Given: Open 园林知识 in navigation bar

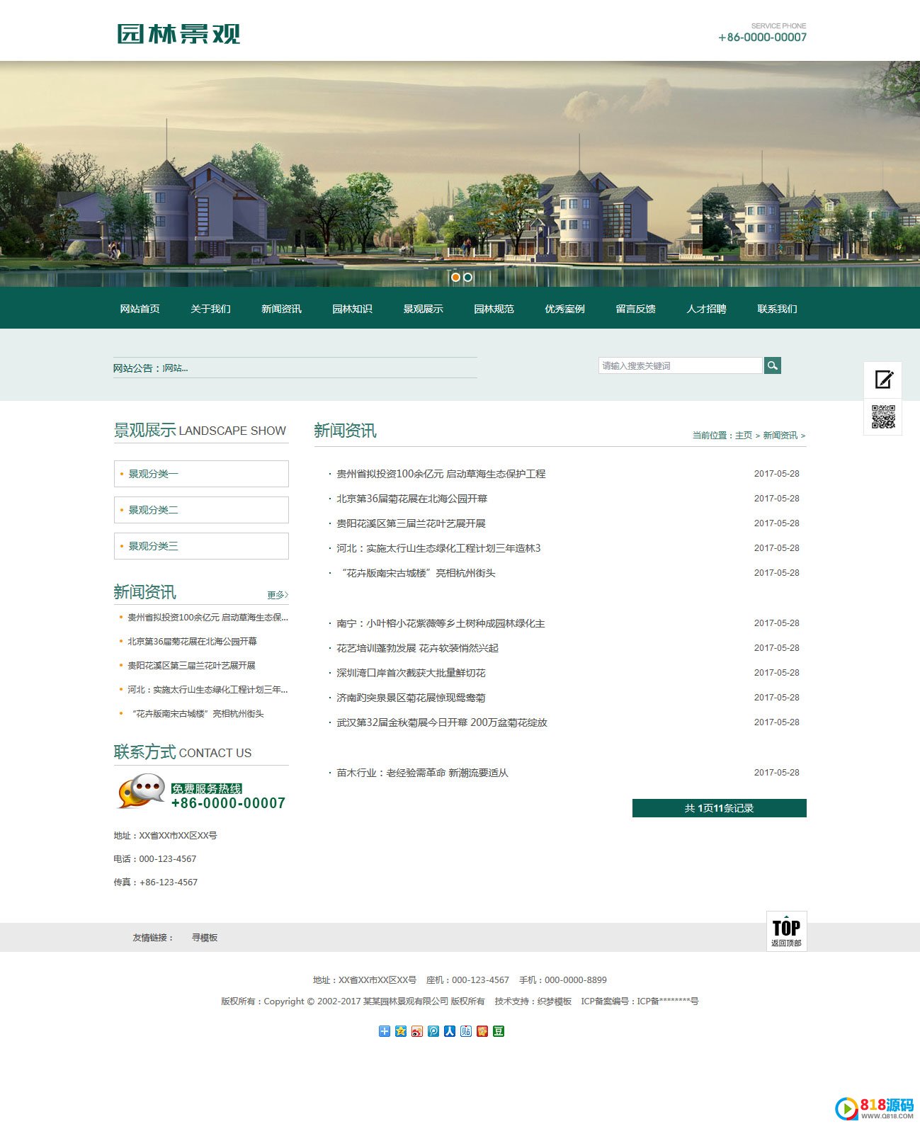Looking at the screenshot, I should (x=352, y=309).
